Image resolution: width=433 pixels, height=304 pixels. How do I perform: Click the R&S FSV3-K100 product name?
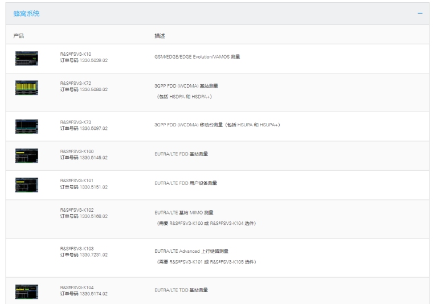pos(77,151)
